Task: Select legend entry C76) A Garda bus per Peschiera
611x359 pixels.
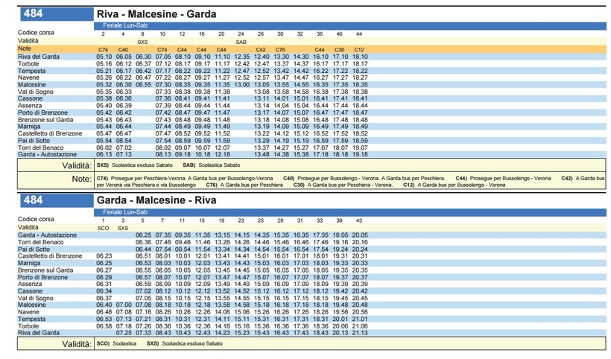Action: (244, 185)
